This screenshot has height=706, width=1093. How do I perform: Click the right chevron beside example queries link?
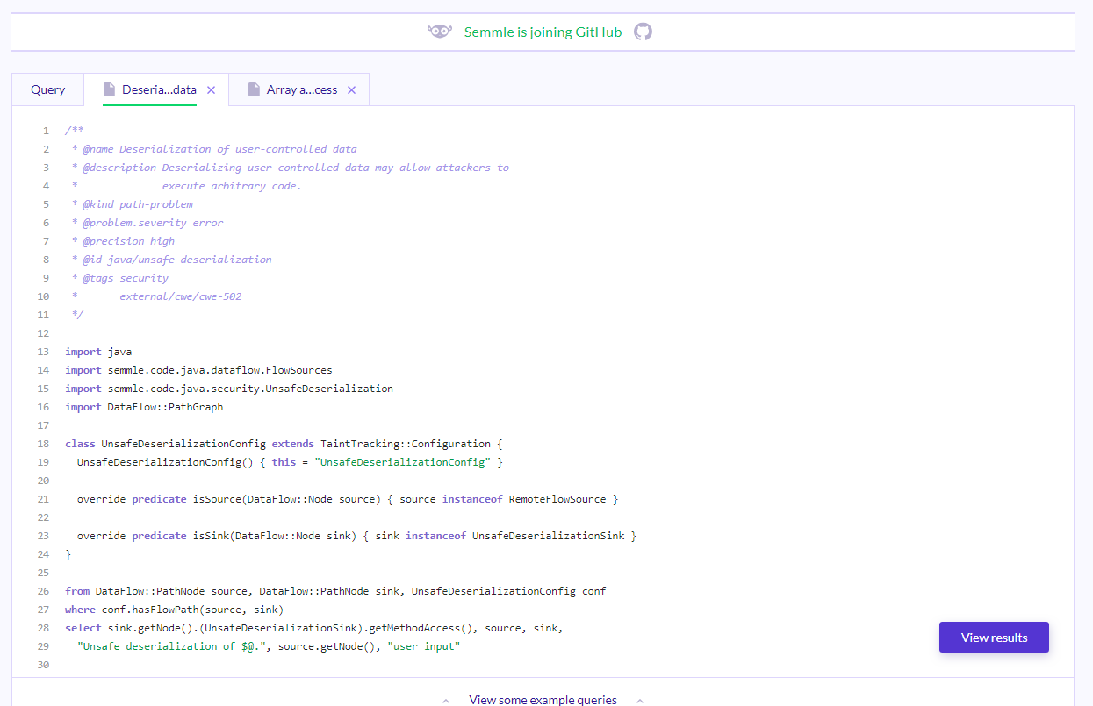(640, 700)
